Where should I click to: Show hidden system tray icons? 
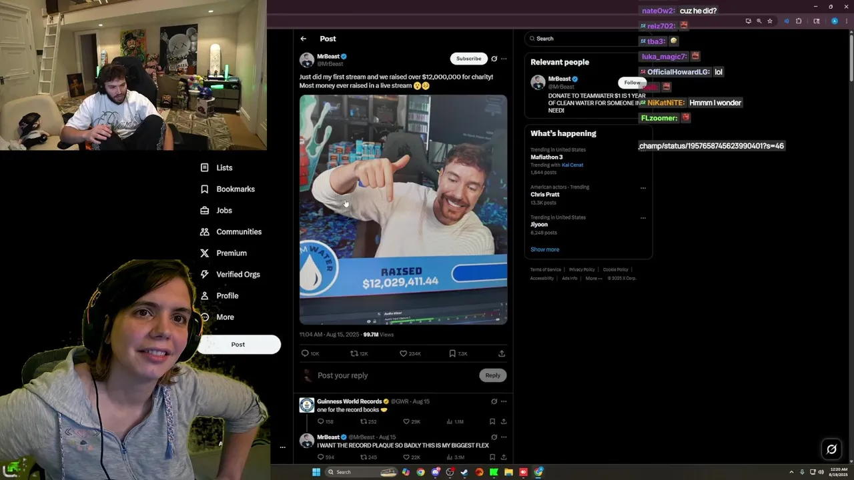coord(791,472)
